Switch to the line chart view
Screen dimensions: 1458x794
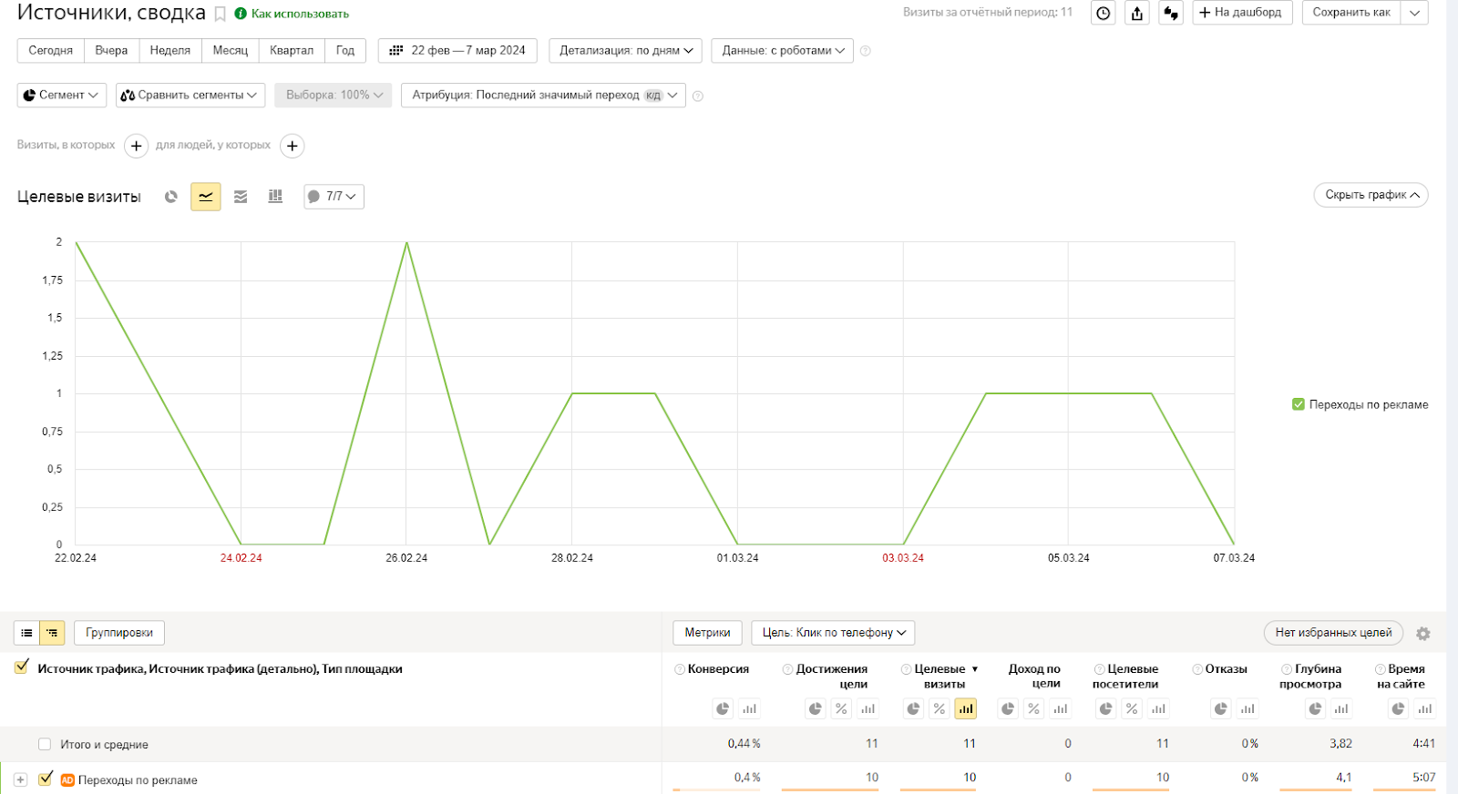(x=206, y=197)
